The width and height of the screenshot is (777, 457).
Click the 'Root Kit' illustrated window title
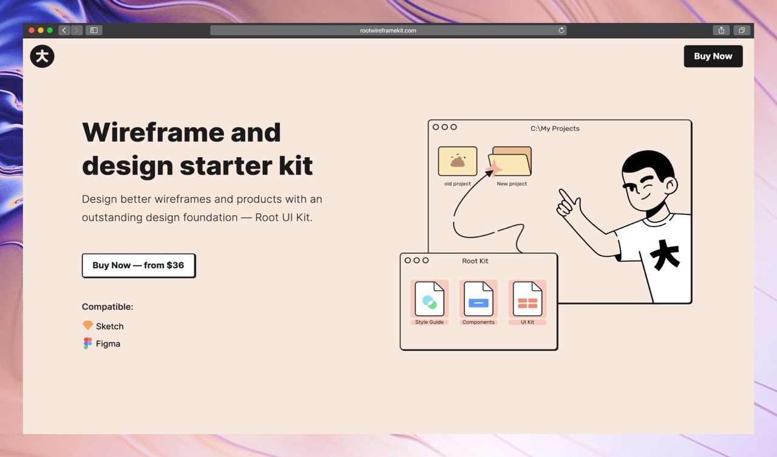click(x=475, y=261)
